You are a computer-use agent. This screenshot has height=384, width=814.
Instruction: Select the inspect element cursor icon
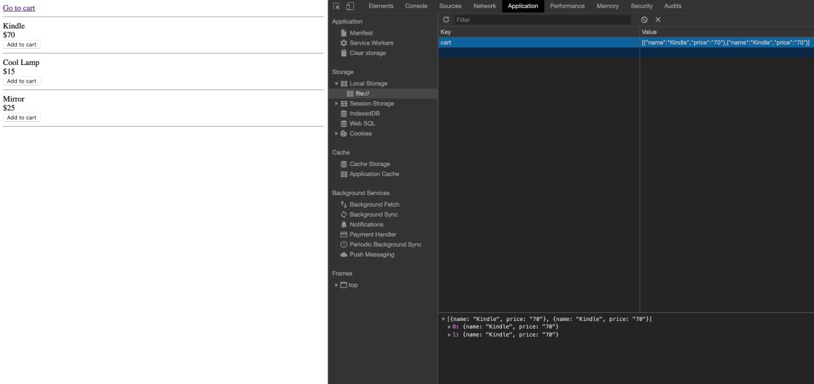tap(336, 6)
